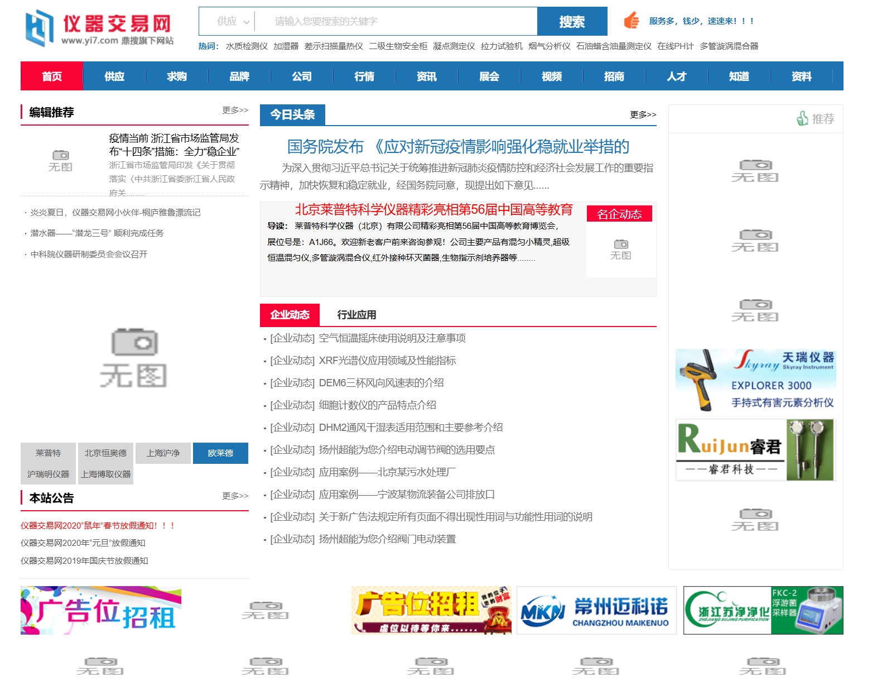Viewport: 877px width, 686px height.
Task: Open 关于新广告法规定 article
Action: tap(455, 517)
